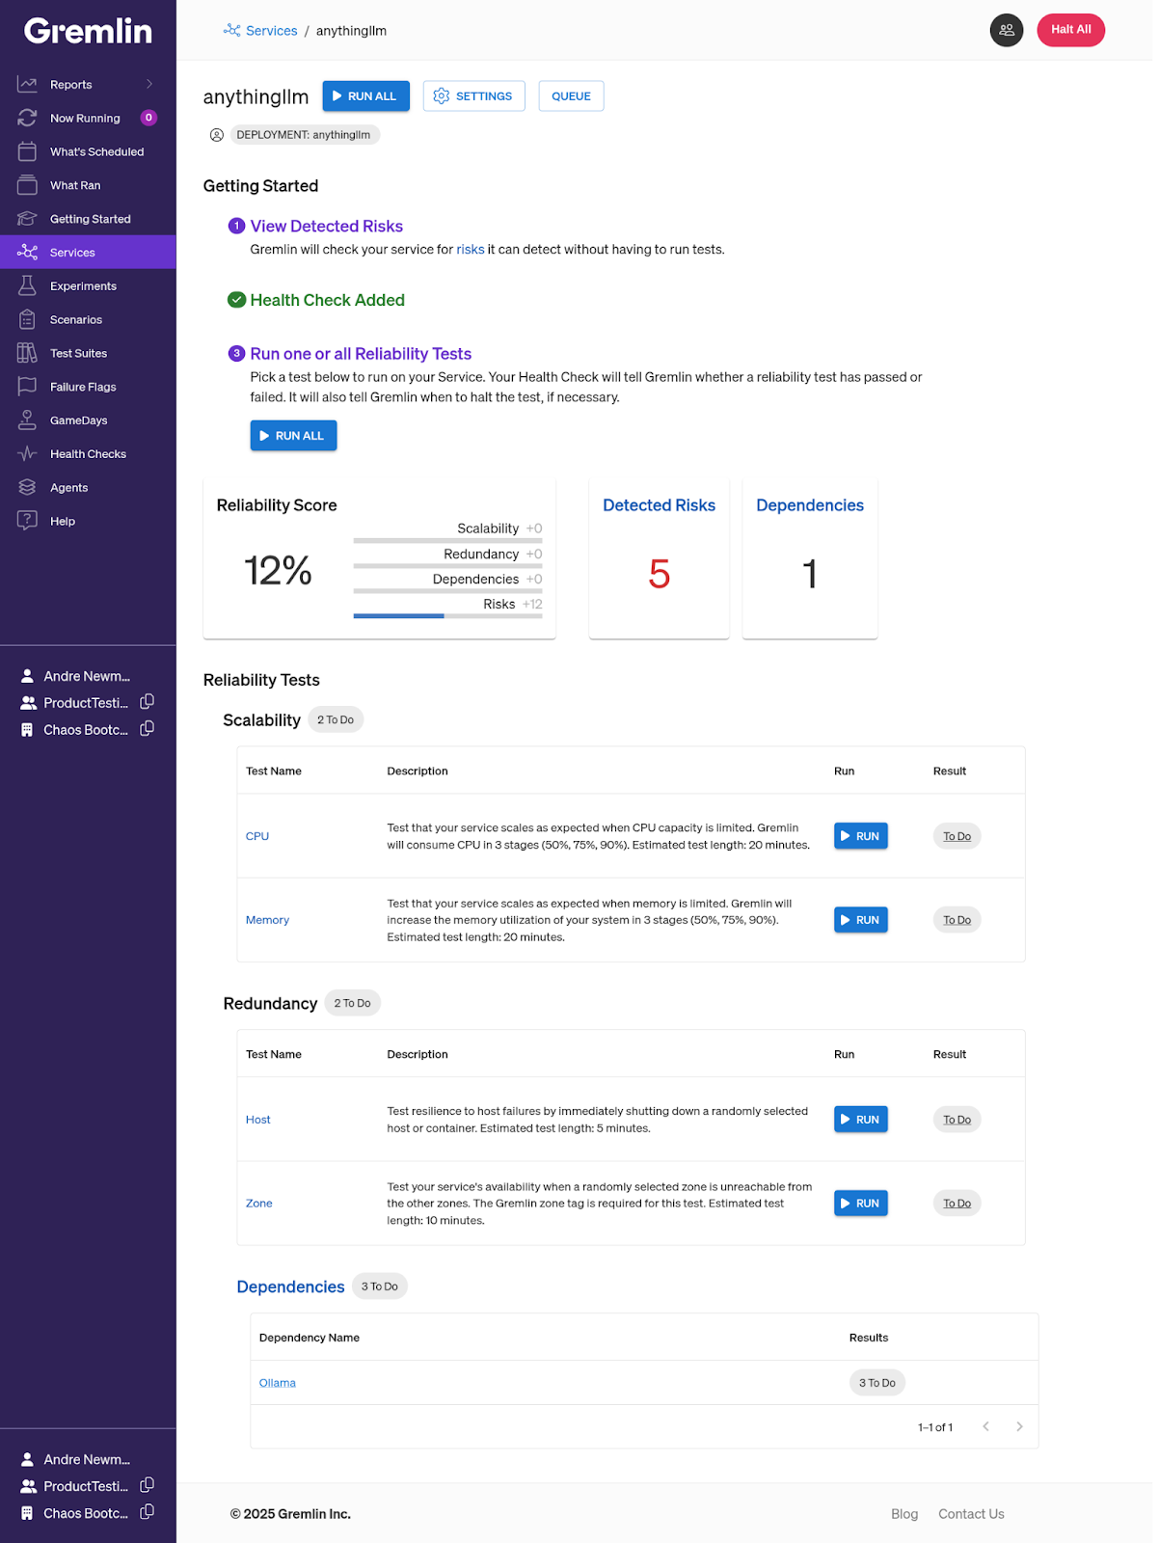Open the Dependencies card heading
Viewport: 1159px width, 1543px height.
pyautogui.click(x=810, y=505)
